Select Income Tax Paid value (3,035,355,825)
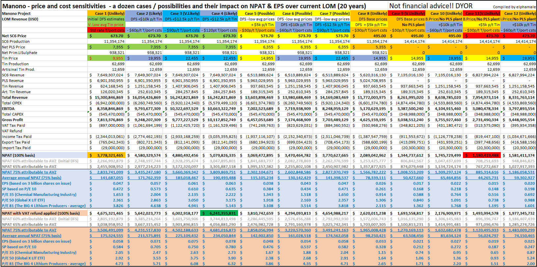The height and width of the screenshot is (267, 537). tap(219, 137)
